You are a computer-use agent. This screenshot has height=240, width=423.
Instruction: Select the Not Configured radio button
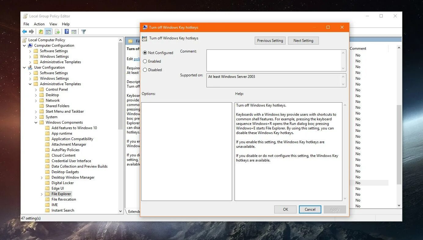click(x=145, y=53)
